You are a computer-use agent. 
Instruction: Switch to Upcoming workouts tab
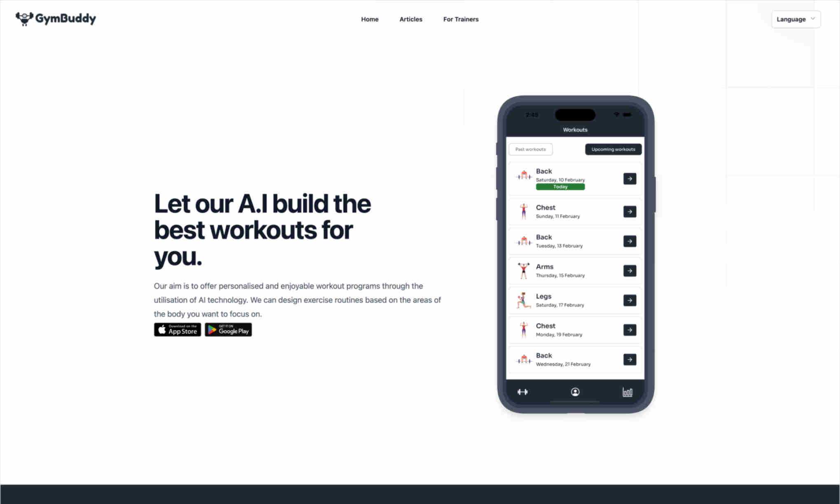612,149
